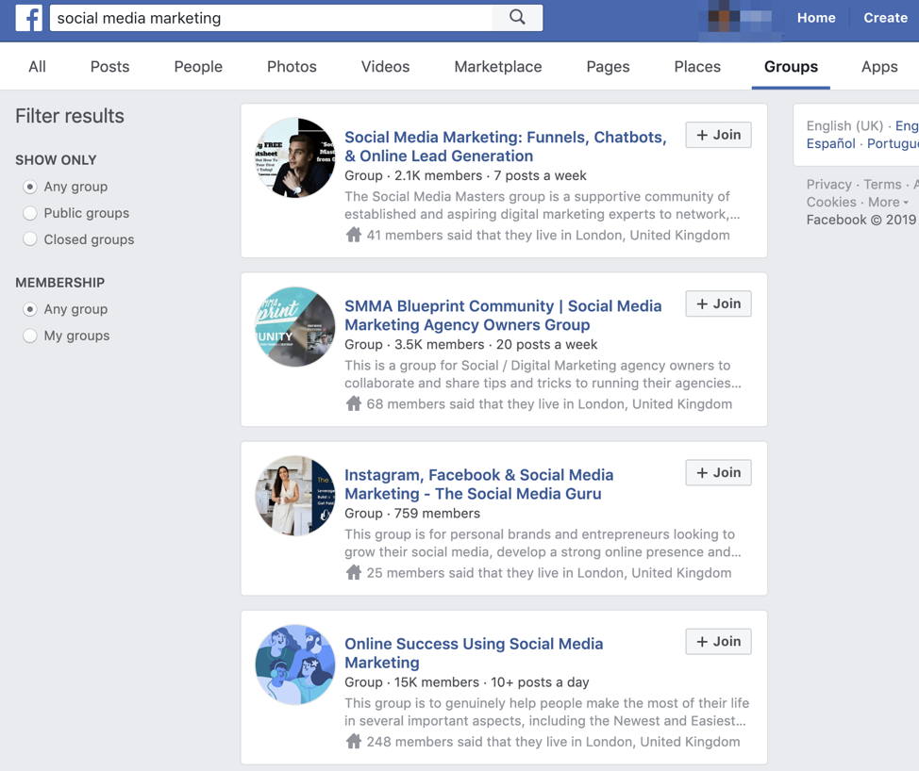Click the Filter results heading
Viewport: 919px width, 771px height.
pos(70,116)
